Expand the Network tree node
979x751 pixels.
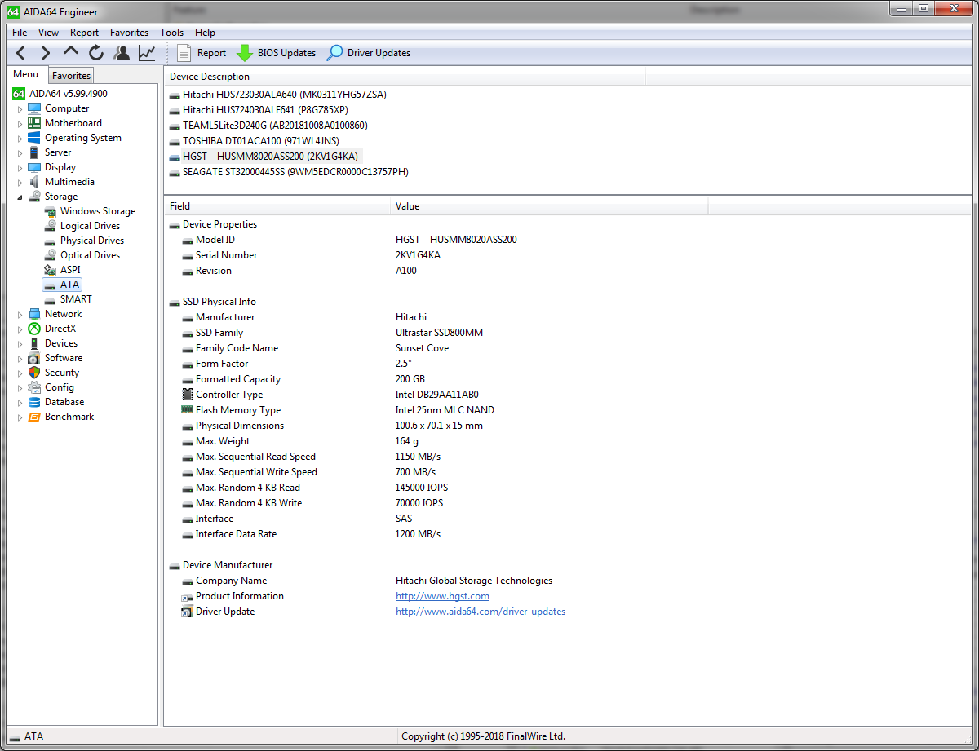[20, 315]
